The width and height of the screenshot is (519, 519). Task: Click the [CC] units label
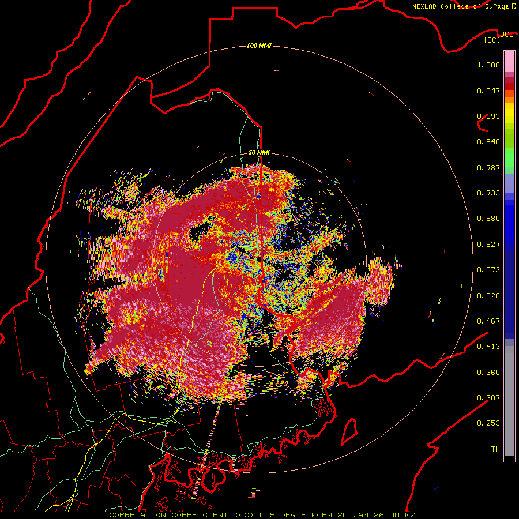coord(492,40)
